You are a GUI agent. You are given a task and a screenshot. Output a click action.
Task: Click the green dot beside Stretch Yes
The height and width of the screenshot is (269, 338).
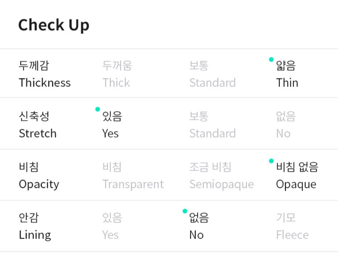tap(98, 109)
